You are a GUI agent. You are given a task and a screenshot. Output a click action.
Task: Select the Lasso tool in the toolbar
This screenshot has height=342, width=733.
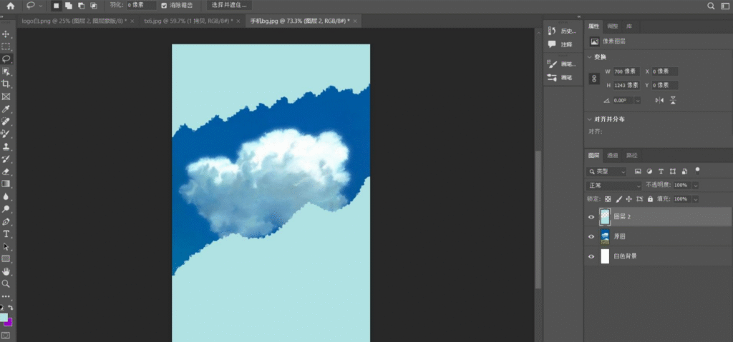(6, 59)
